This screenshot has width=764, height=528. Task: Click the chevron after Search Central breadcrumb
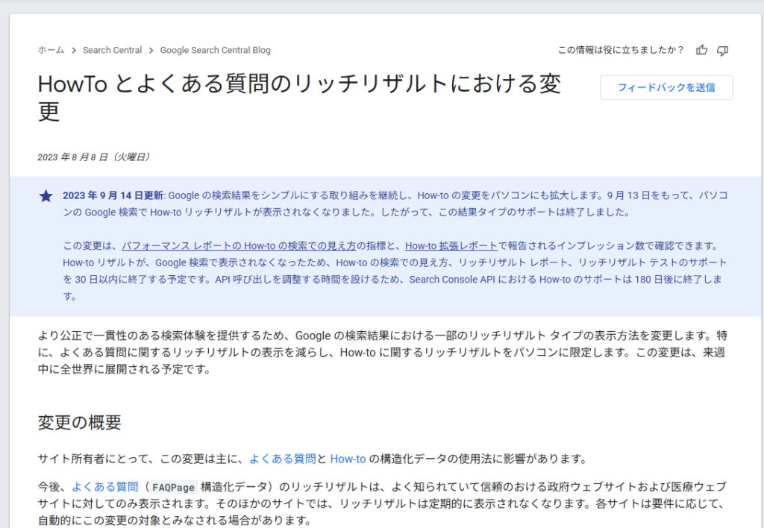pyautogui.click(x=151, y=51)
